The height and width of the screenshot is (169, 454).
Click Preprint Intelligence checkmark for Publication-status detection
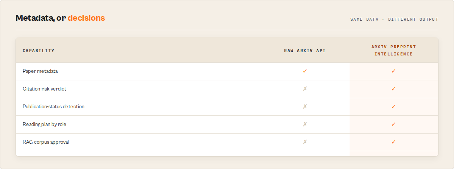(x=393, y=106)
